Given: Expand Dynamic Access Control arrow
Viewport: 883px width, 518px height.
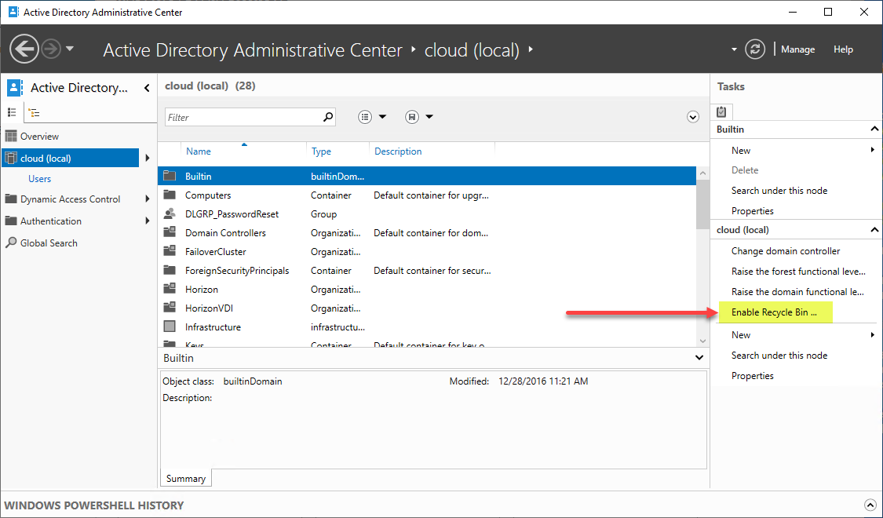Looking at the screenshot, I should pyautogui.click(x=148, y=199).
